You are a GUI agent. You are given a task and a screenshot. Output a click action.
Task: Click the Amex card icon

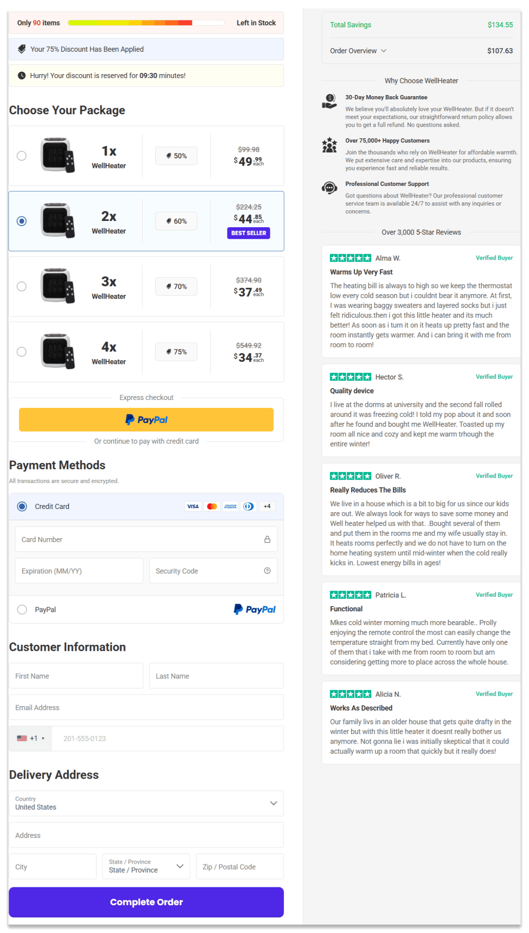point(230,506)
